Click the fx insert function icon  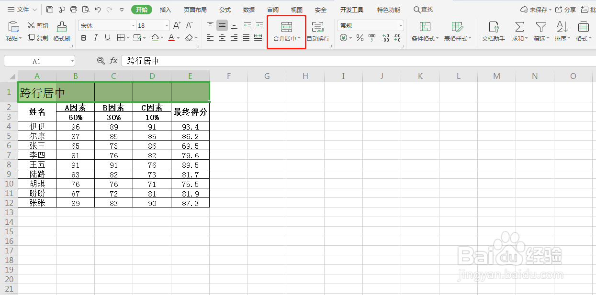point(113,61)
